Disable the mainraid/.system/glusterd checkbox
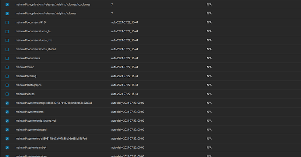The width and height of the screenshot is (301, 157). [x=7, y=130]
